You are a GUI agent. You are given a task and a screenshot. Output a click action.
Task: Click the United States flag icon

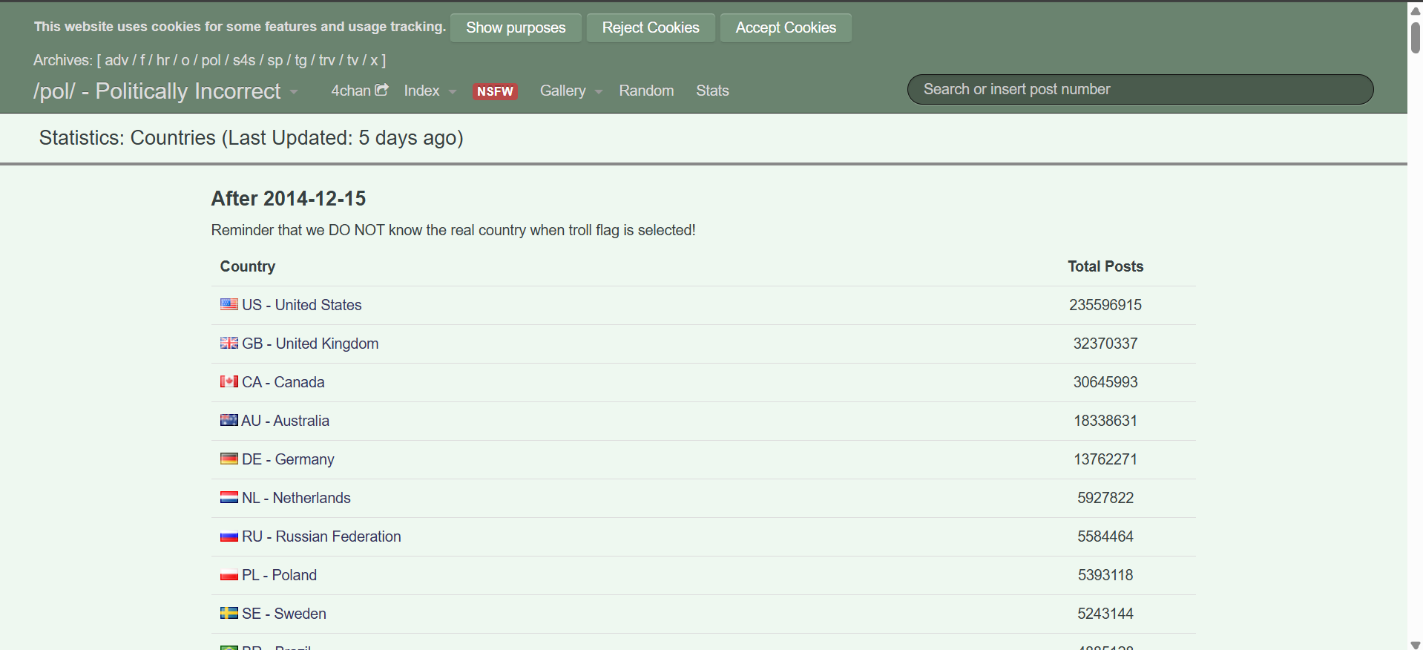pos(229,304)
